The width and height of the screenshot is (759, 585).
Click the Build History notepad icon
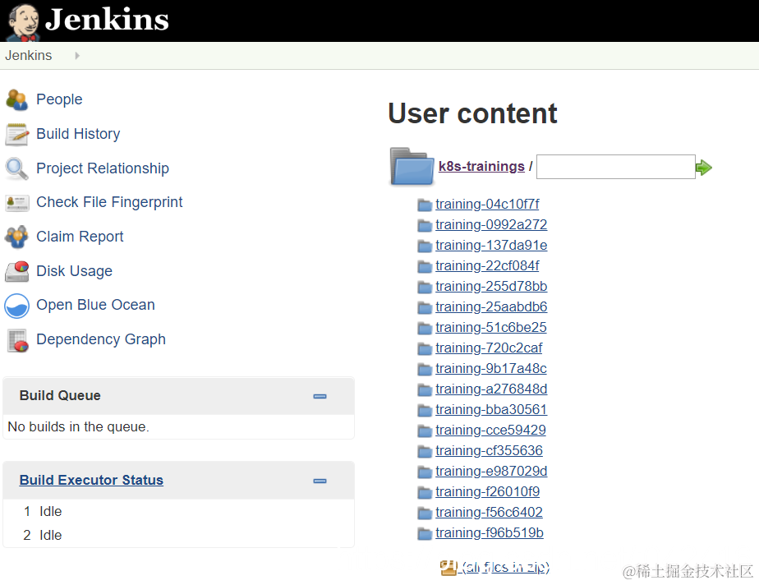17,134
